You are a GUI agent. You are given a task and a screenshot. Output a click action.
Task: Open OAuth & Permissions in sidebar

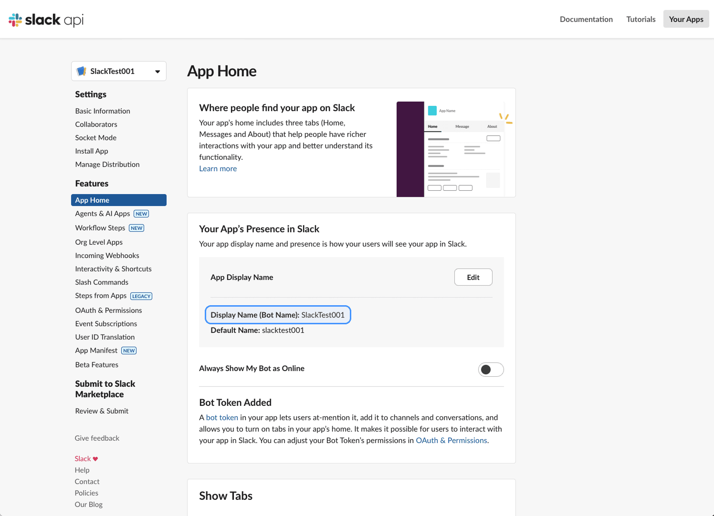pos(109,310)
